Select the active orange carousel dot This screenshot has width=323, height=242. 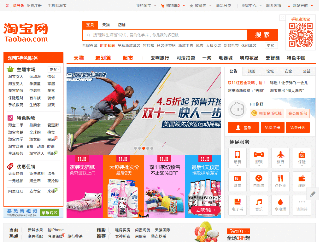click(144, 148)
